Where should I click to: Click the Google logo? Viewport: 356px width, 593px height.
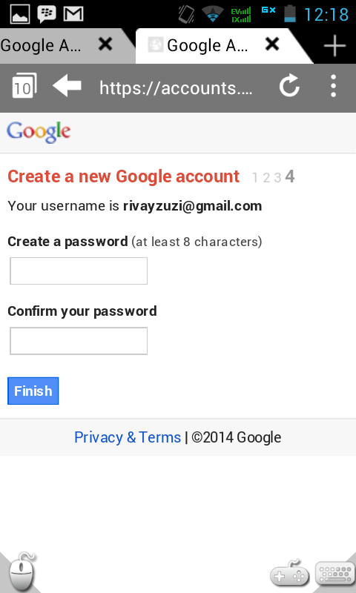click(39, 133)
